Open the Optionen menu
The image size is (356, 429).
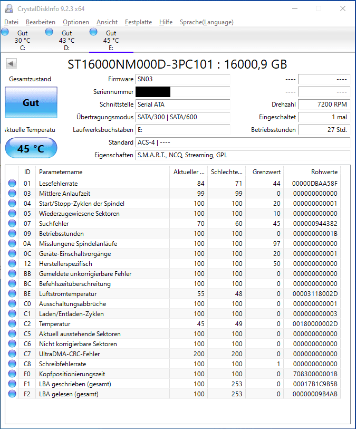(76, 22)
